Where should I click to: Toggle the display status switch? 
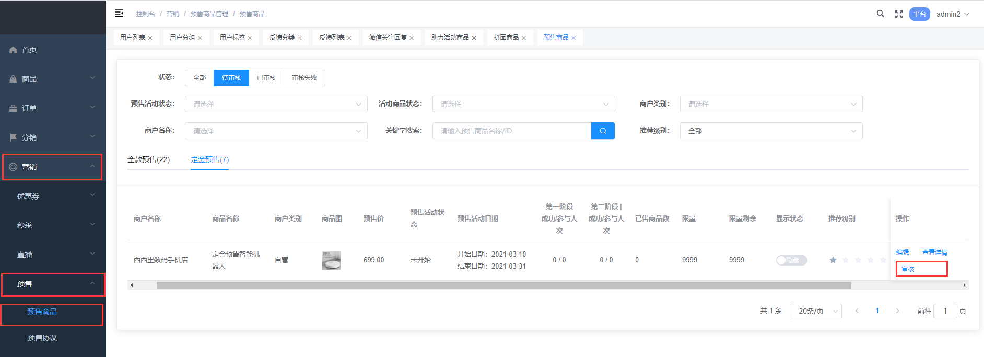pos(791,260)
